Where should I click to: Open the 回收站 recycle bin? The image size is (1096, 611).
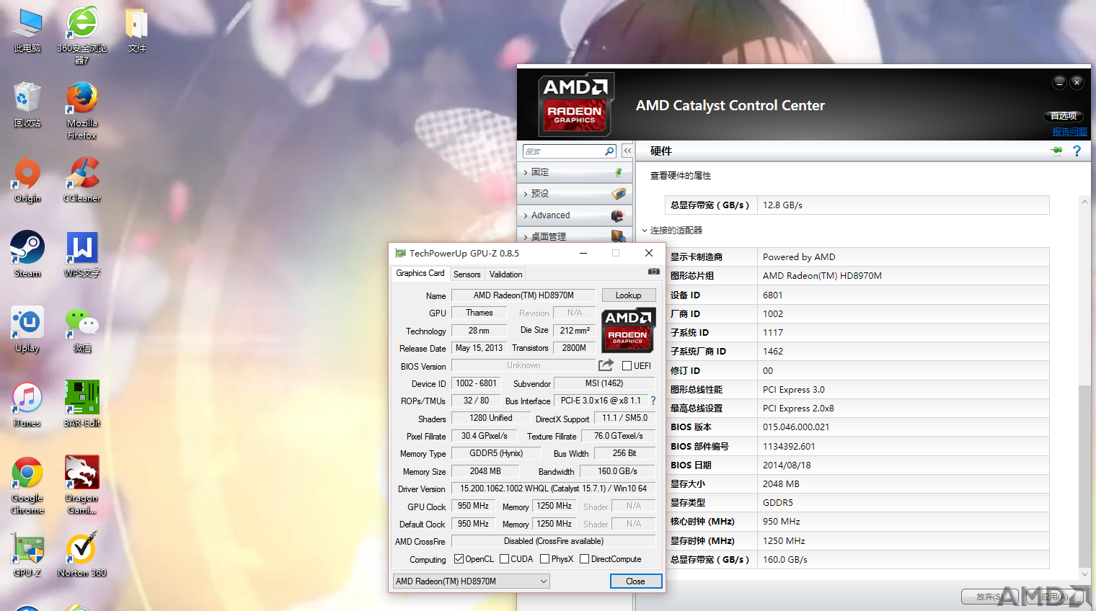pyautogui.click(x=27, y=105)
